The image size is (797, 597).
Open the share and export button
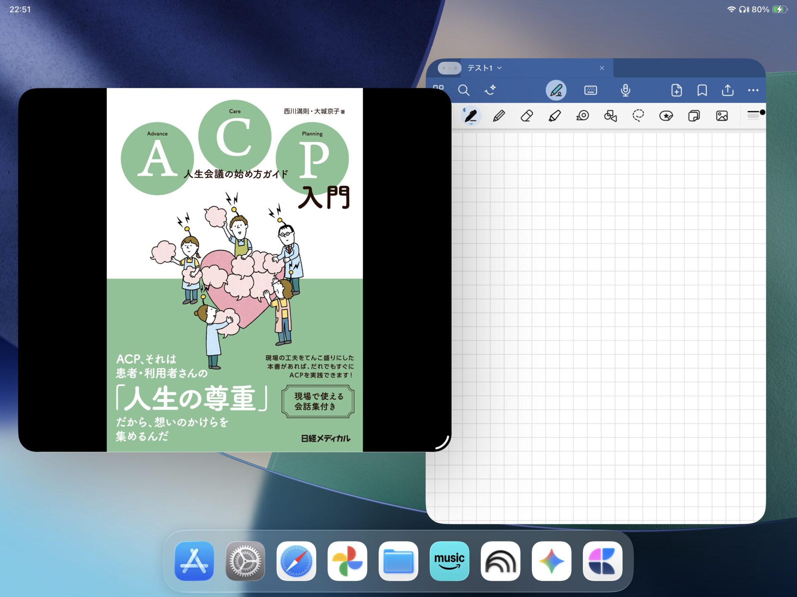727,90
